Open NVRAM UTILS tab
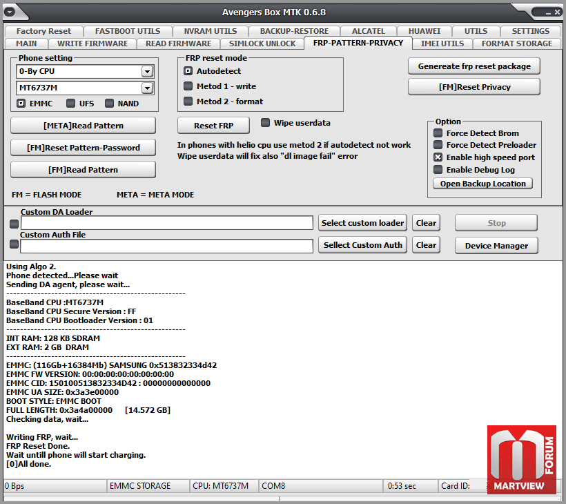Viewport: 566px width, 504px height. coord(211,31)
